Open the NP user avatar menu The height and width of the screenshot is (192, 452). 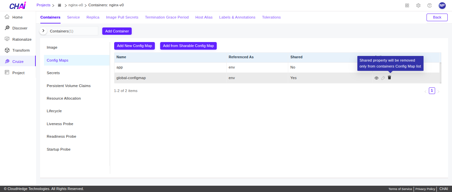pyautogui.click(x=442, y=5)
